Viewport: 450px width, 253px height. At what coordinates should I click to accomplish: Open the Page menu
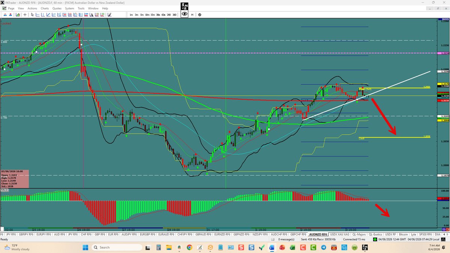pos(11,8)
